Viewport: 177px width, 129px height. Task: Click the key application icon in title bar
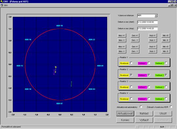coord(2,1)
